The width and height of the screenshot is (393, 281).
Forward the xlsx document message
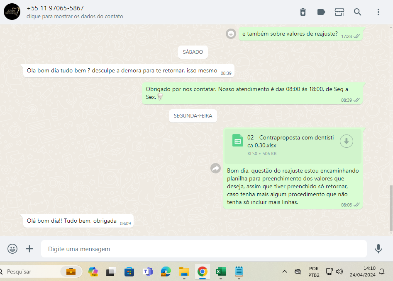click(215, 168)
